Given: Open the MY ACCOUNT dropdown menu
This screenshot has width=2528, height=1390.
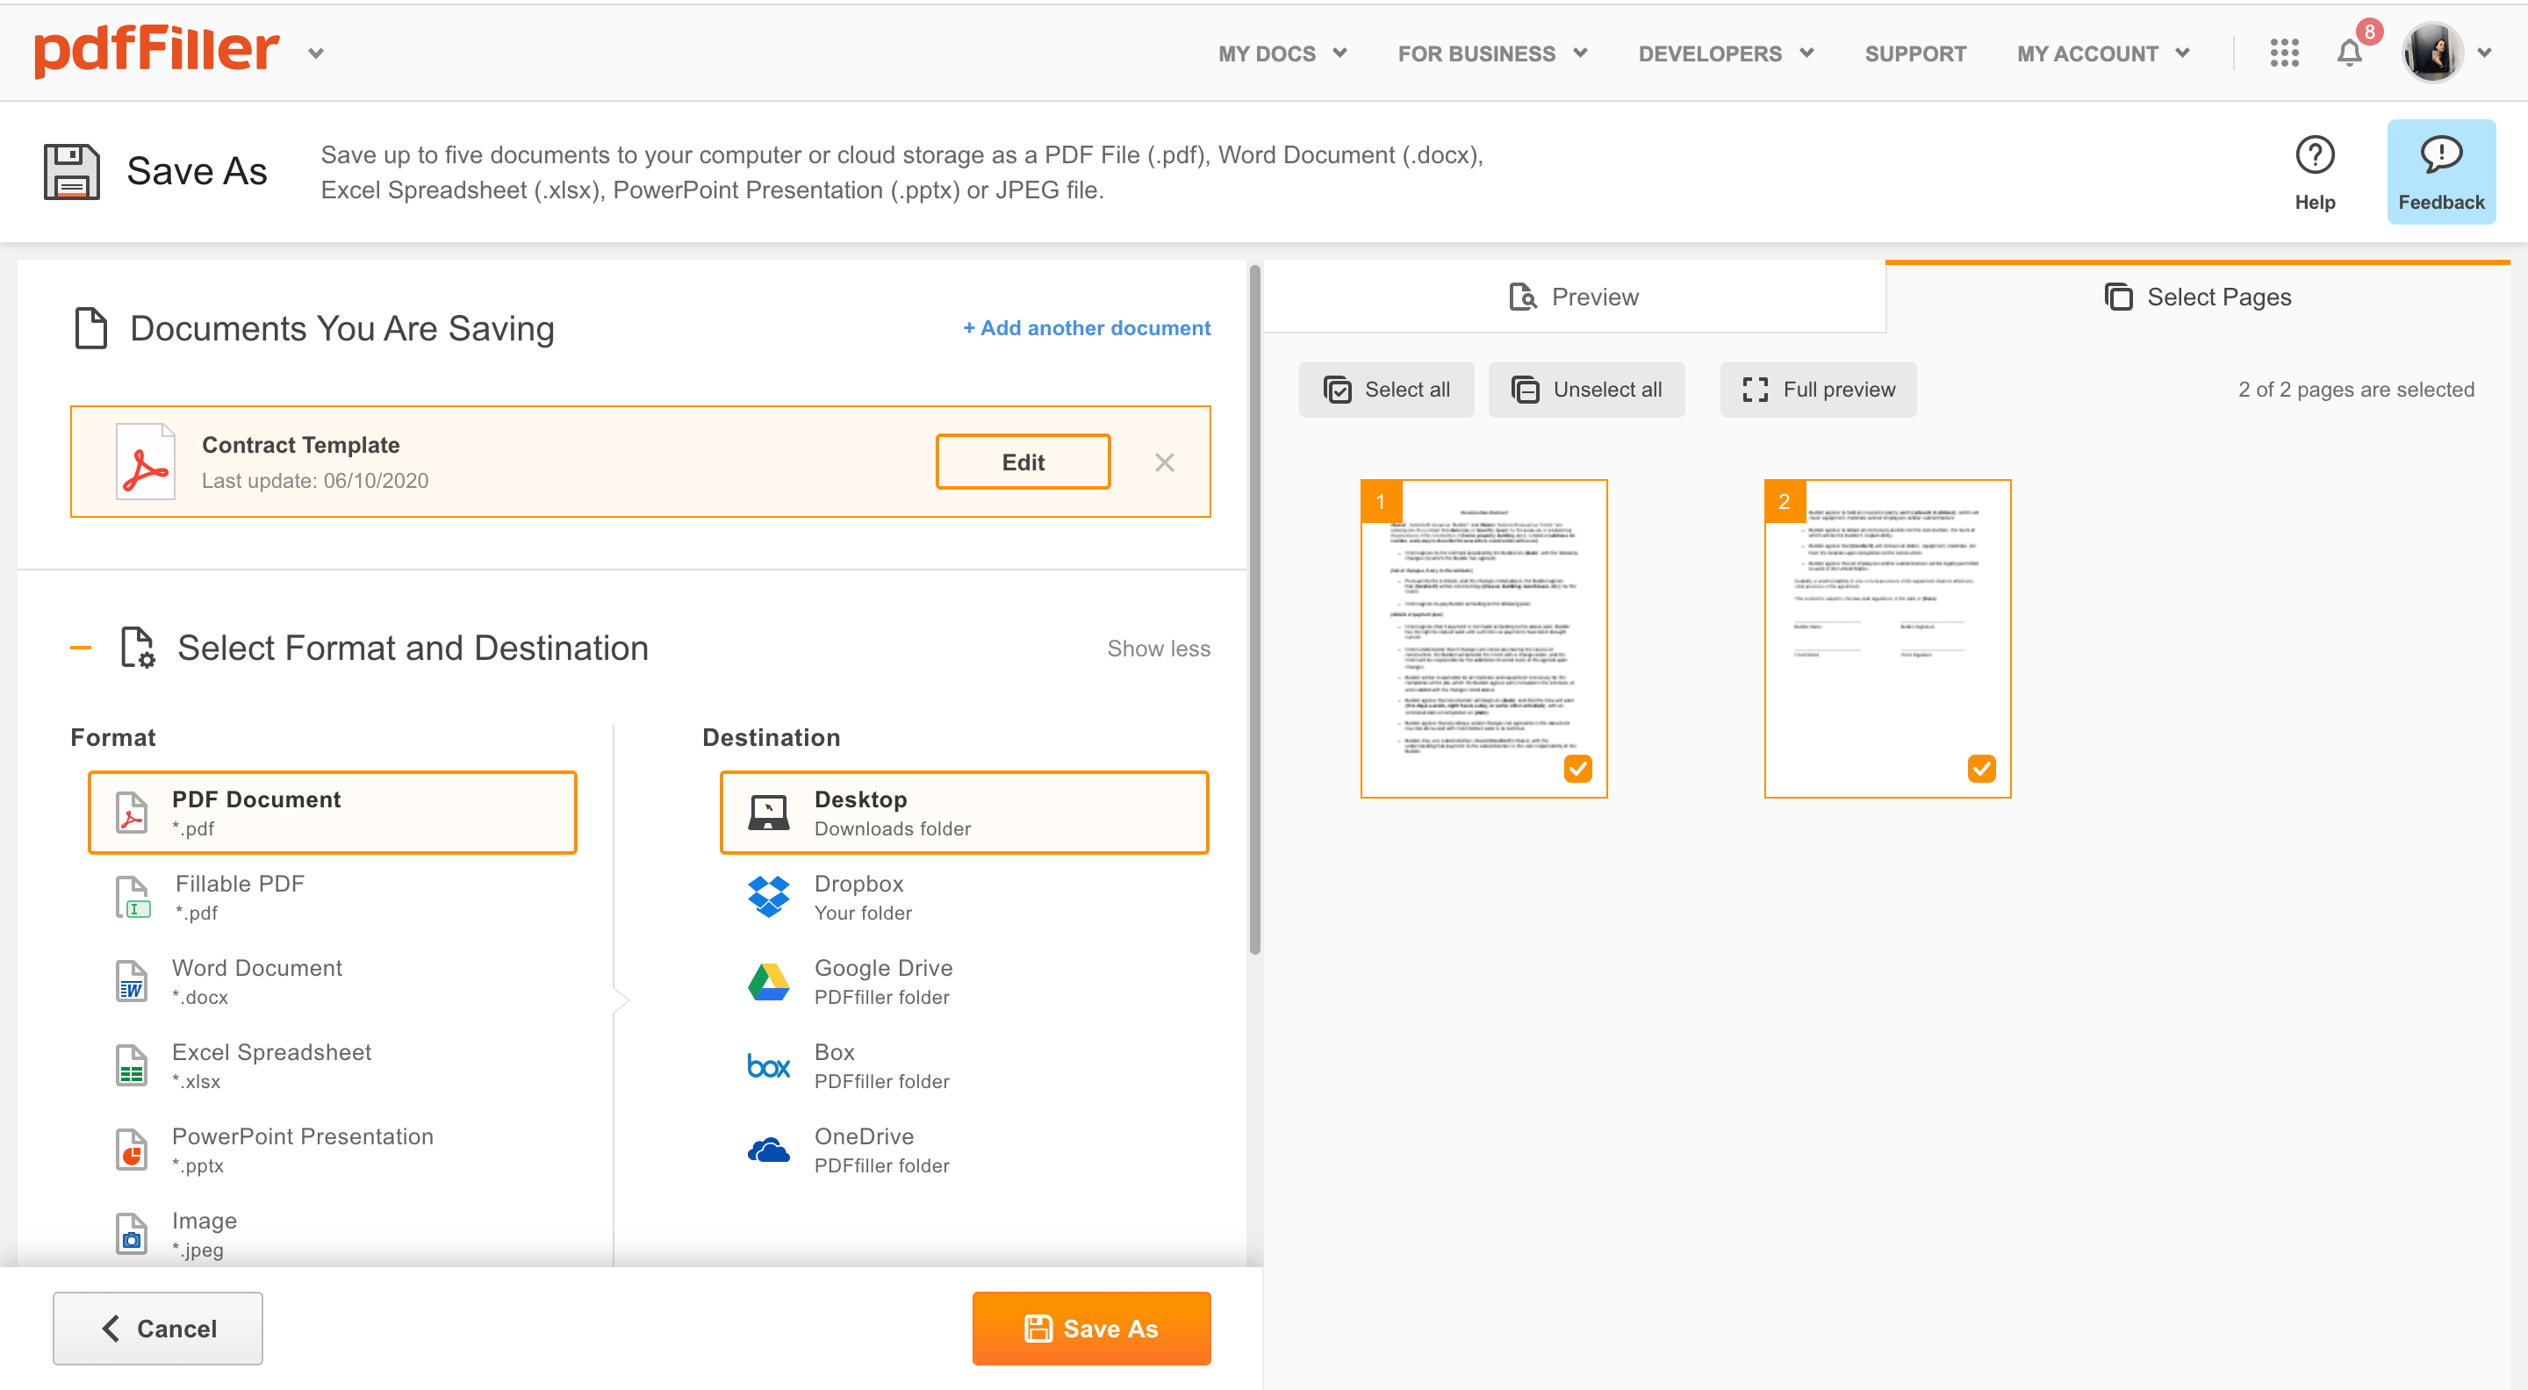Looking at the screenshot, I should point(2102,54).
